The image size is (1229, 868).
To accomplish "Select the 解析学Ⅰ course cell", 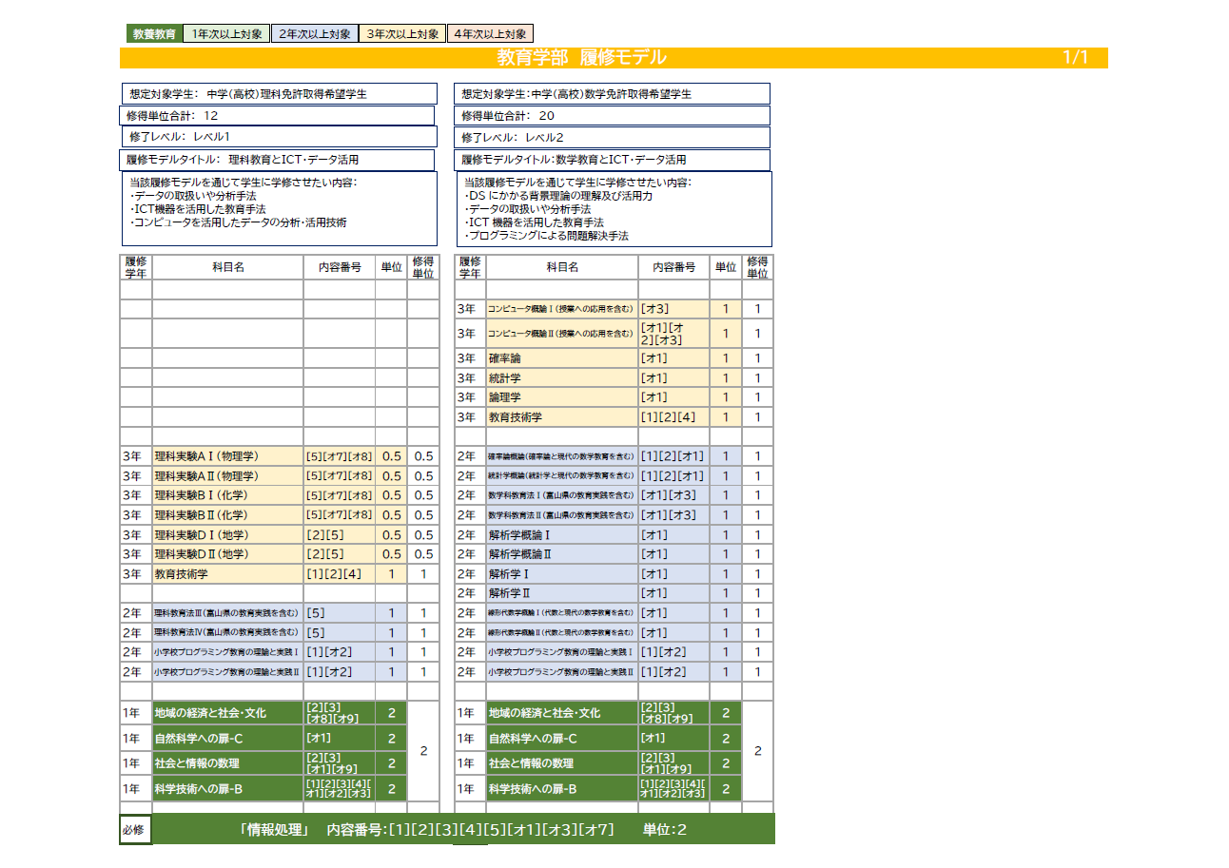I will click(x=562, y=574).
